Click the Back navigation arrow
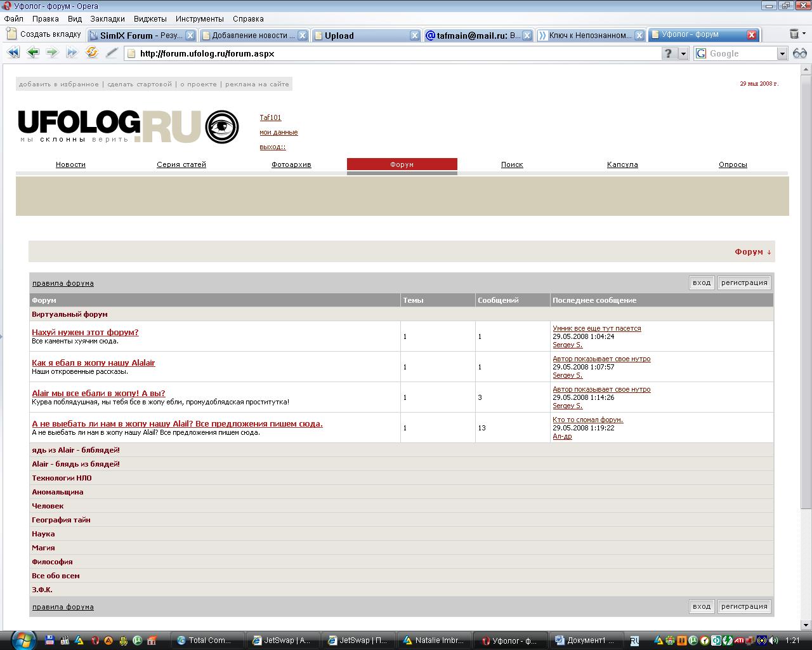 click(x=32, y=53)
